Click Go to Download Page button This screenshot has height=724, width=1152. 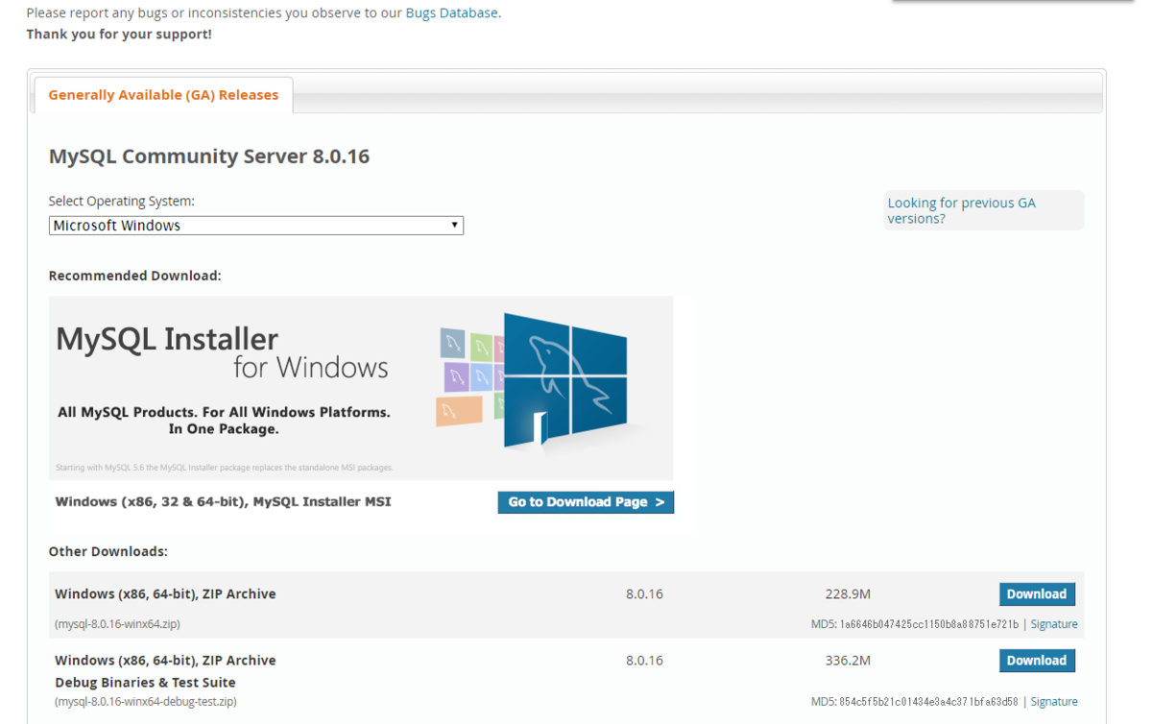point(586,502)
